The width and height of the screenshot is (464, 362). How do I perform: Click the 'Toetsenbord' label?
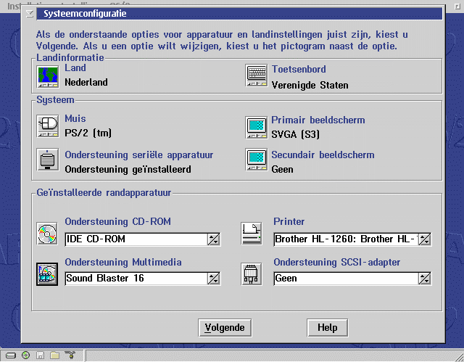[x=299, y=69]
